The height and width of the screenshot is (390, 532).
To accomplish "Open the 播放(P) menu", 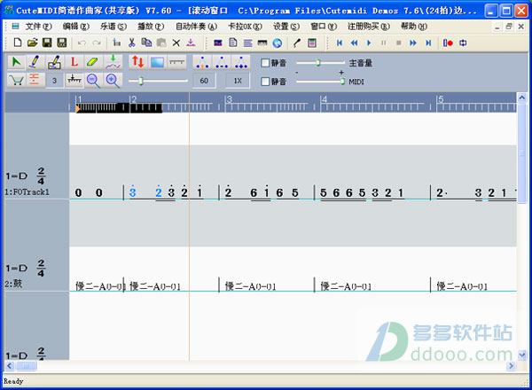I will [x=151, y=26].
